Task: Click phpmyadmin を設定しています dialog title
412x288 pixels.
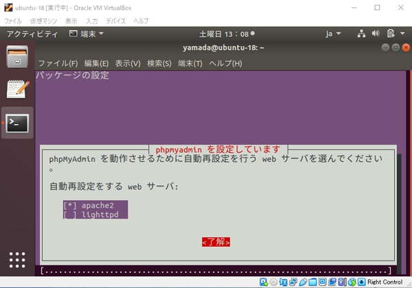Action: 218,149
